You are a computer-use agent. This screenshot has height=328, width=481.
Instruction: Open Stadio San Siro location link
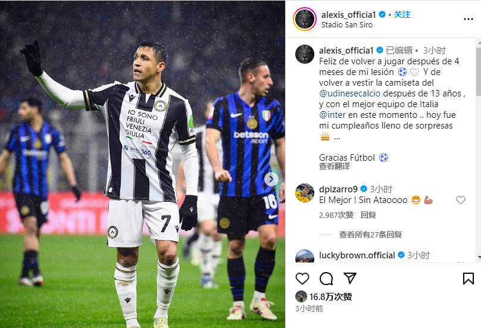click(347, 25)
